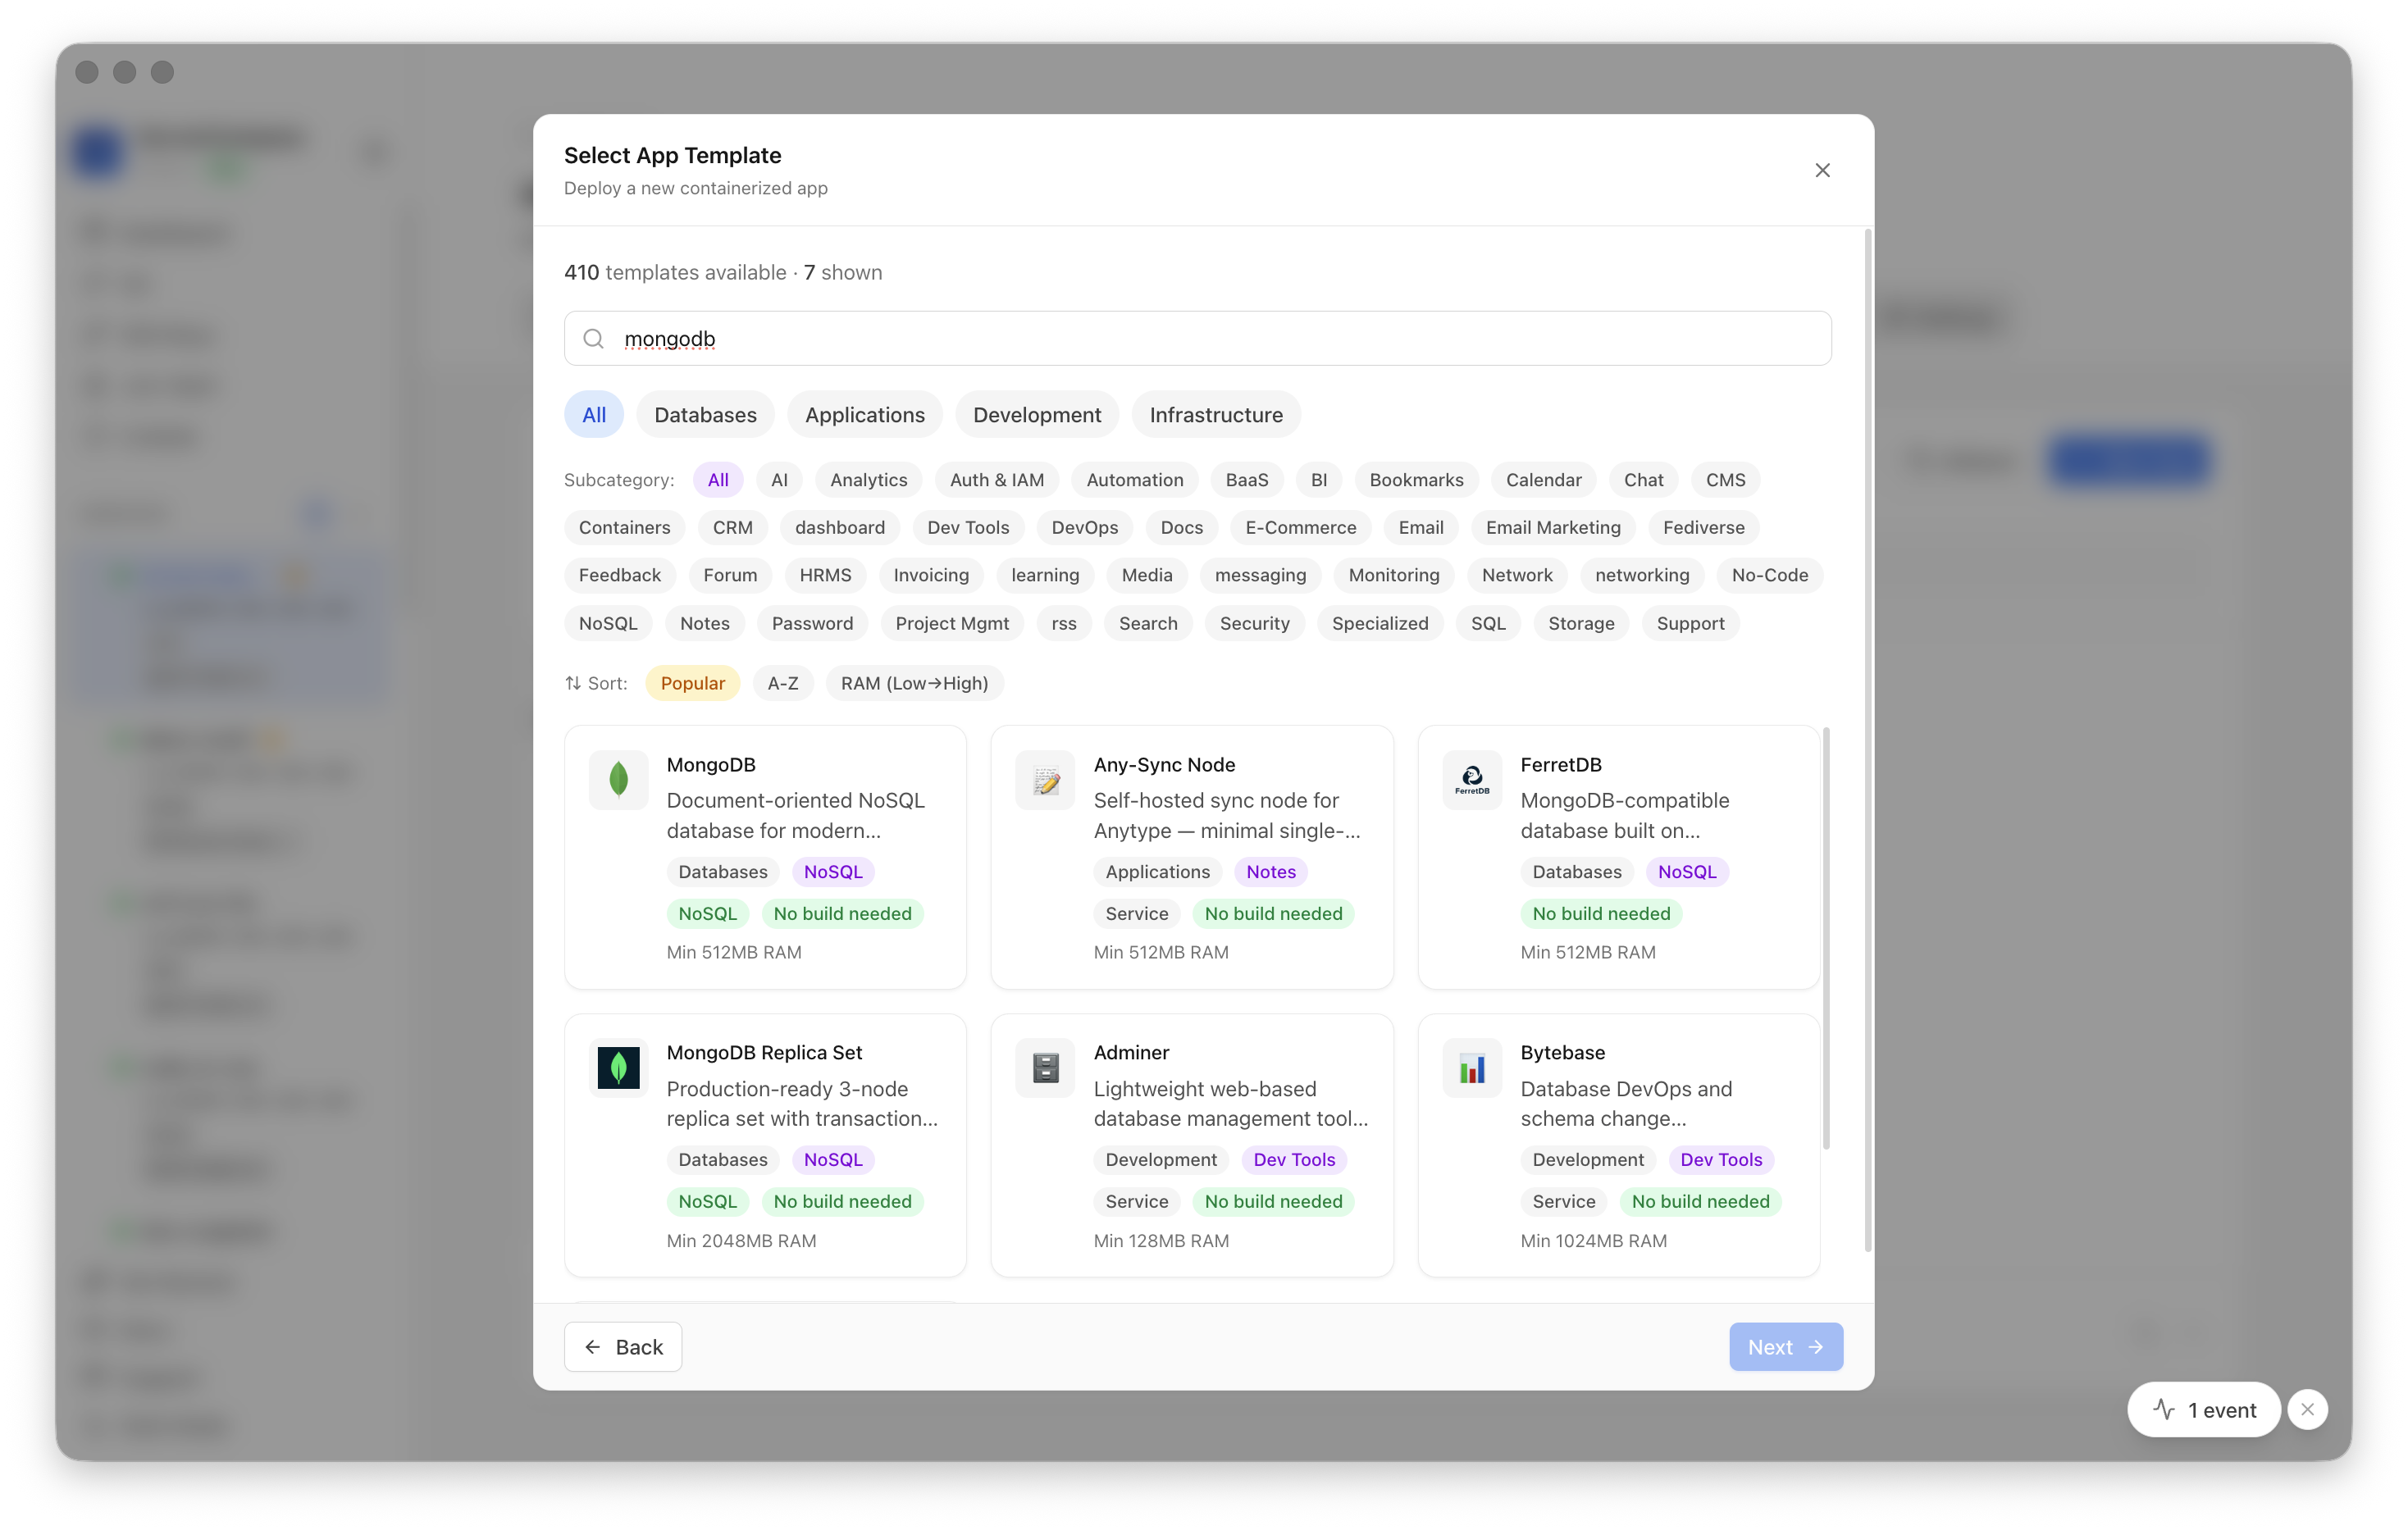Filter by BaaS subcategory
This screenshot has width=2408, height=1530.
(x=1246, y=480)
